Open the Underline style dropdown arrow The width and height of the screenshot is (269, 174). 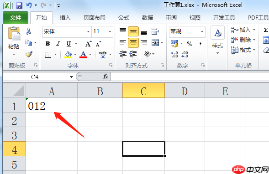(76, 44)
